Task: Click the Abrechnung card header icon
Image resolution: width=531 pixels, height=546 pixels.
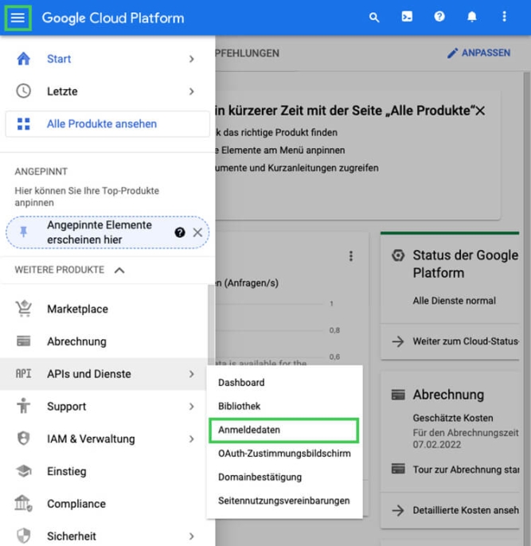Action: [398, 395]
